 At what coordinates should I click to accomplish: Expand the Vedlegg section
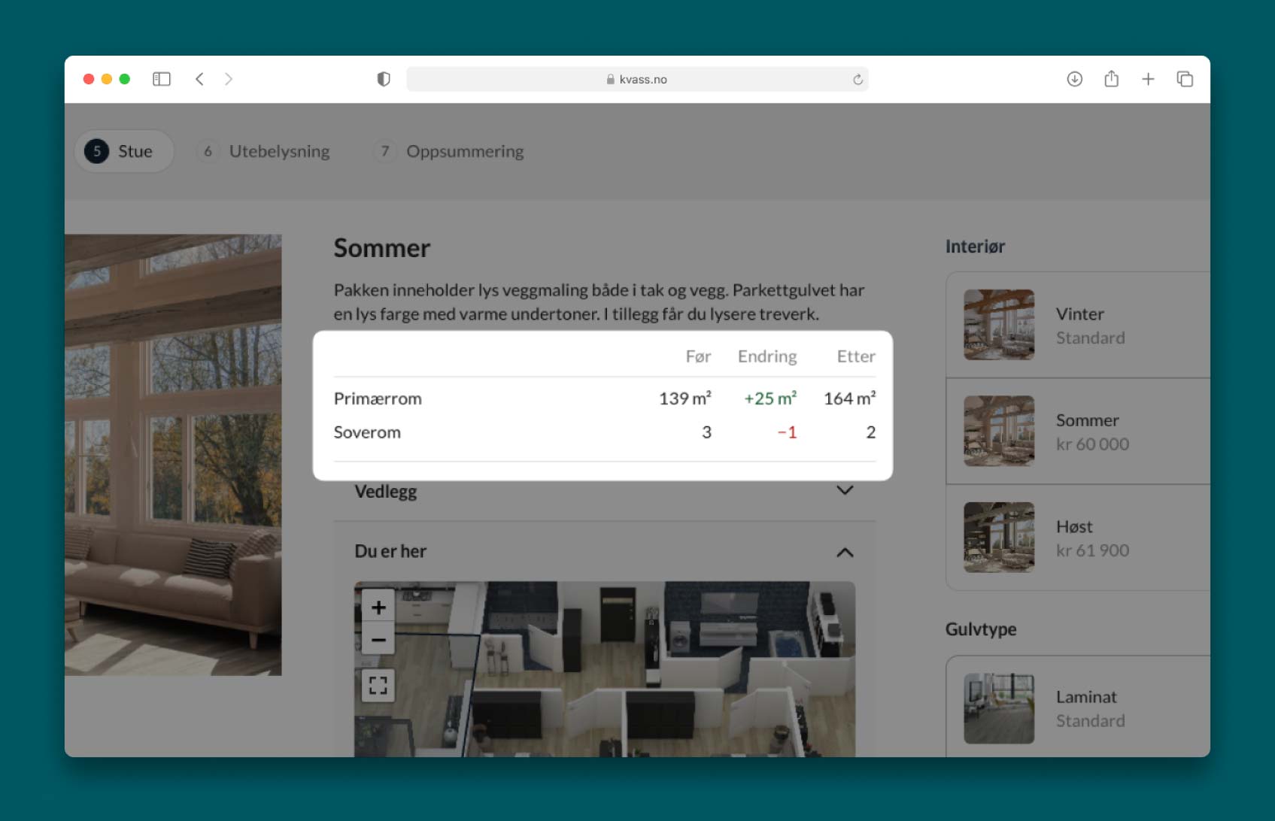coord(845,491)
